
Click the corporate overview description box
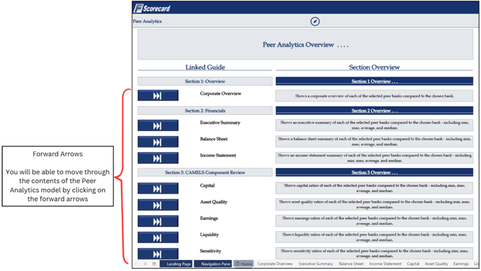[374, 95]
